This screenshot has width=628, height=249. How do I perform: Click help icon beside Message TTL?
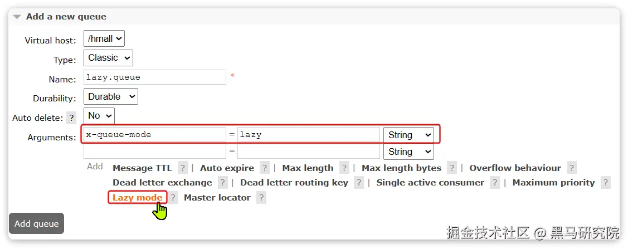tap(182, 168)
